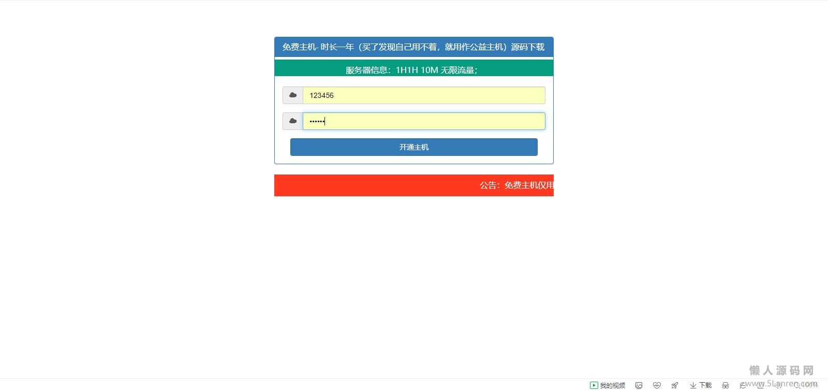Open the heart health-check icon in status bar
The height and width of the screenshot is (391, 828).
[x=657, y=385]
